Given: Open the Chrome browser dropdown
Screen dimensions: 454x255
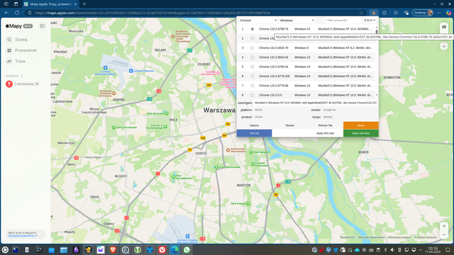Looking at the screenshot, I should pyautogui.click(x=258, y=21).
